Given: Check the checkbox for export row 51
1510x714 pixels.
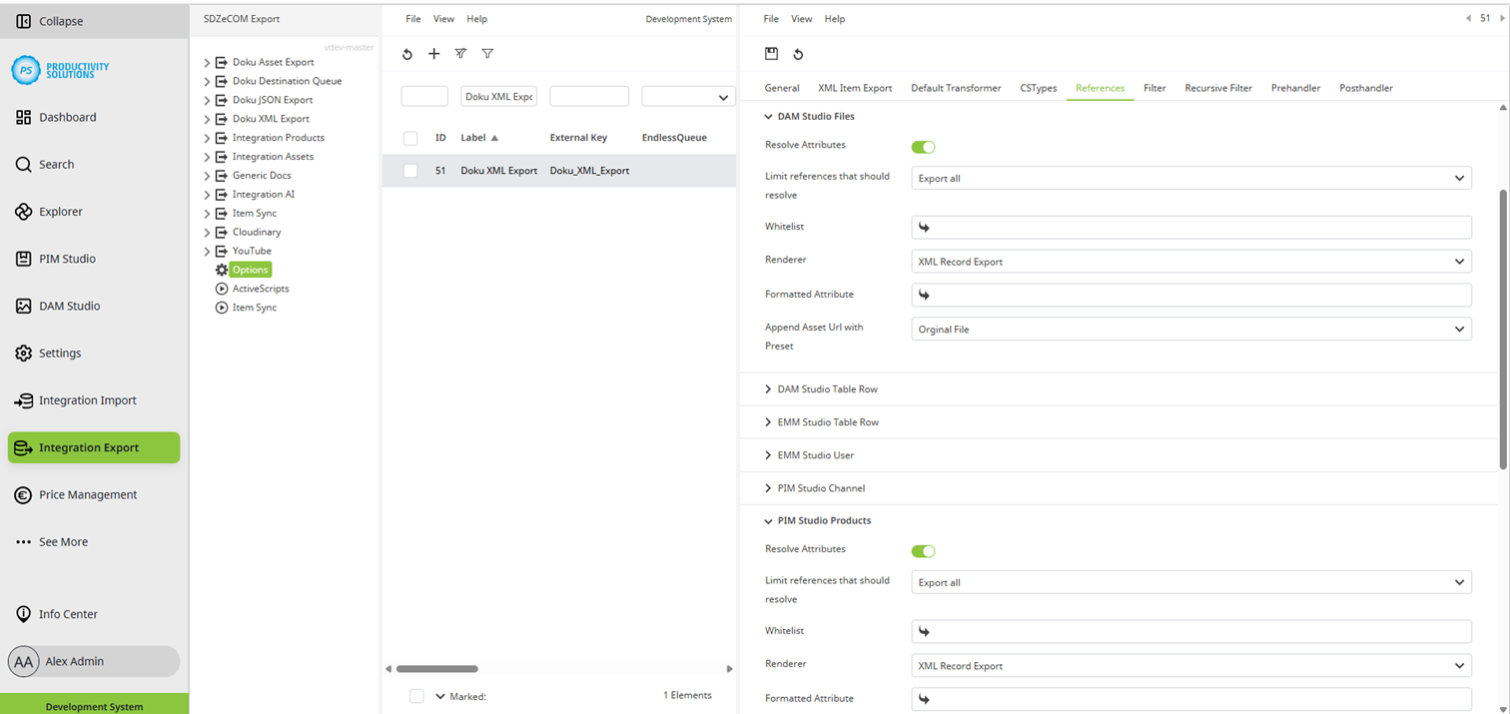Looking at the screenshot, I should [409, 170].
